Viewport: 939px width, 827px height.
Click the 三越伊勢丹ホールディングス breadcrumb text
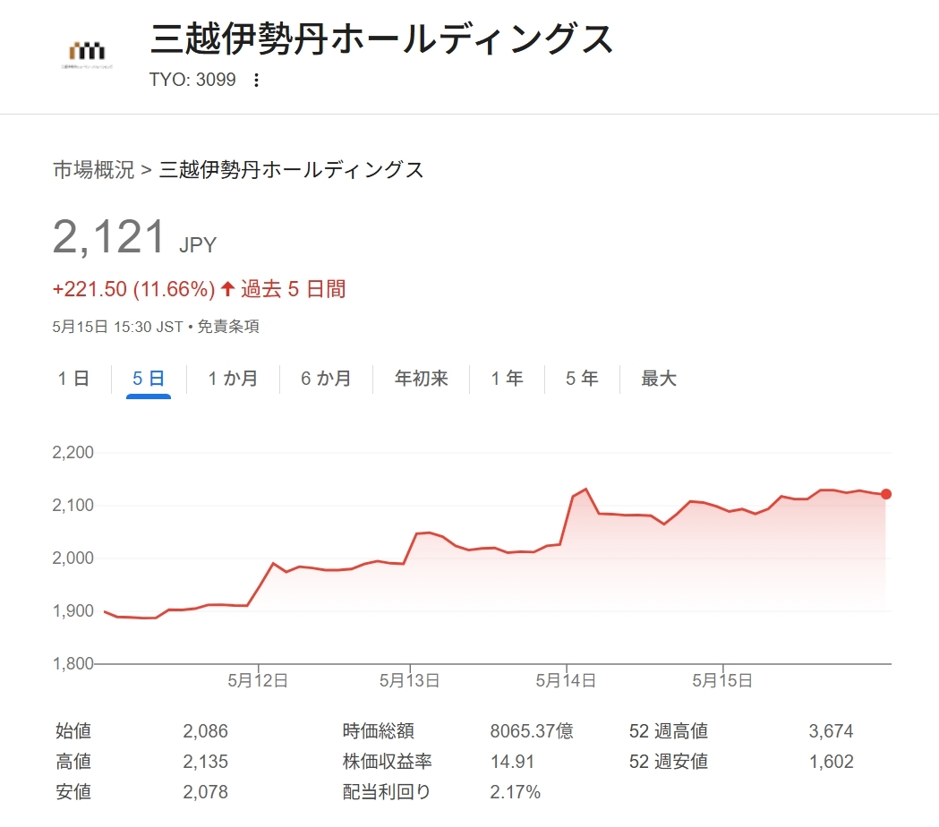pyautogui.click(x=291, y=170)
